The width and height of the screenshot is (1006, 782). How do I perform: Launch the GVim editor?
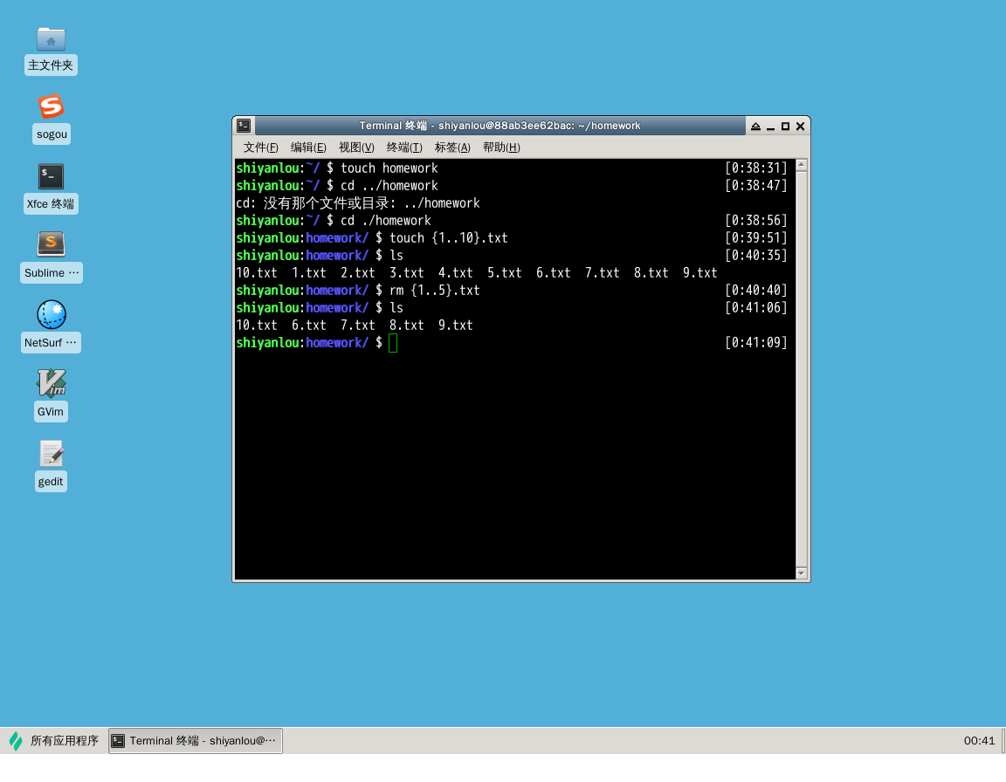pos(51,384)
